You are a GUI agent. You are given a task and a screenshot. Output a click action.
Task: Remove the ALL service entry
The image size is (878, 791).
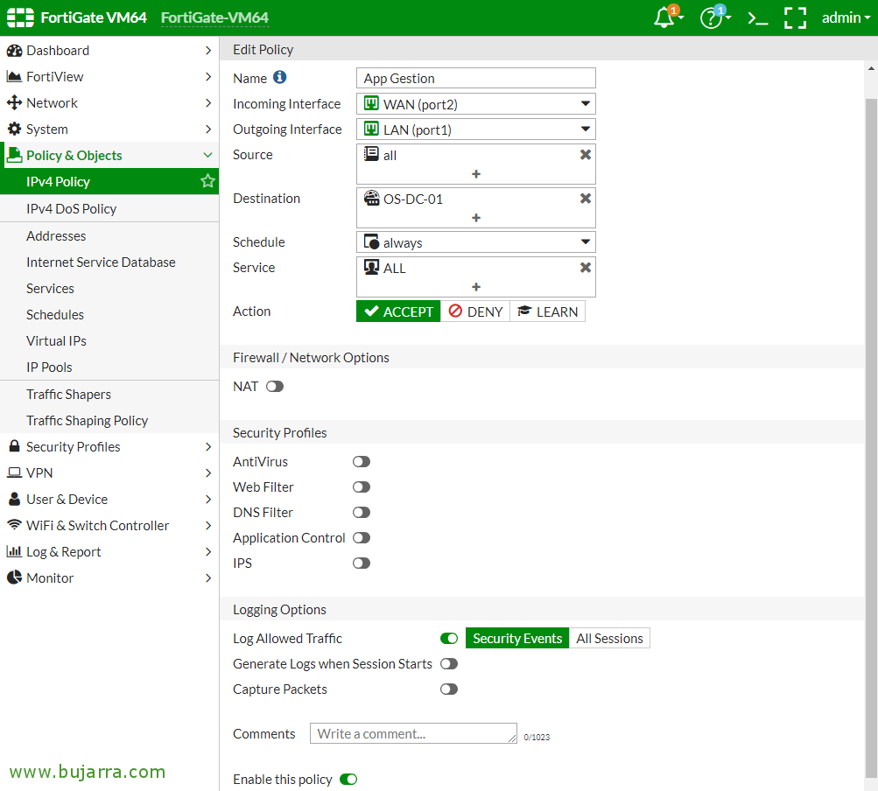point(585,268)
